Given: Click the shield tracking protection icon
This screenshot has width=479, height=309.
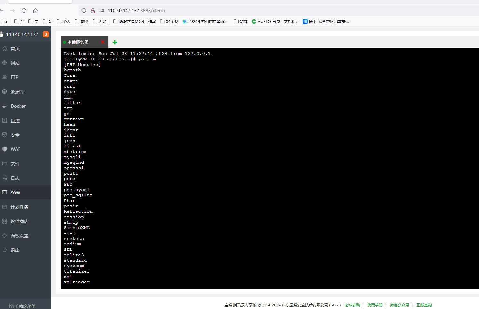Looking at the screenshot, I should point(84,11).
